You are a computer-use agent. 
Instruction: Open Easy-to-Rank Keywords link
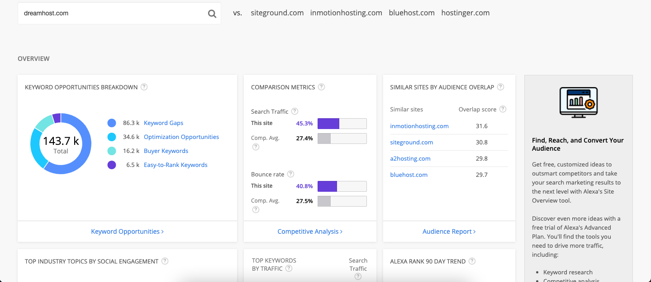pos(176,165)
